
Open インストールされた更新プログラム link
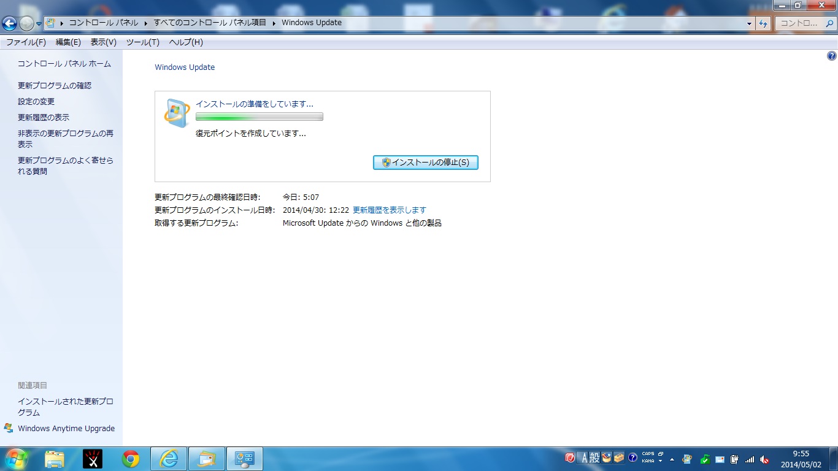tap(66, 407)
